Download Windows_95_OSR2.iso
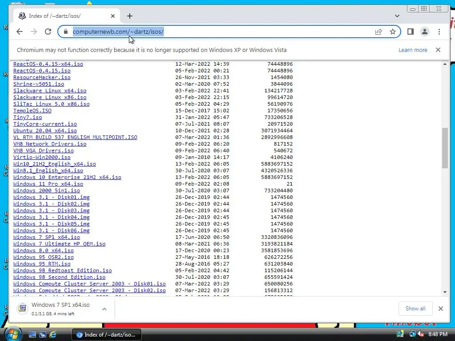 coord(43,258)
